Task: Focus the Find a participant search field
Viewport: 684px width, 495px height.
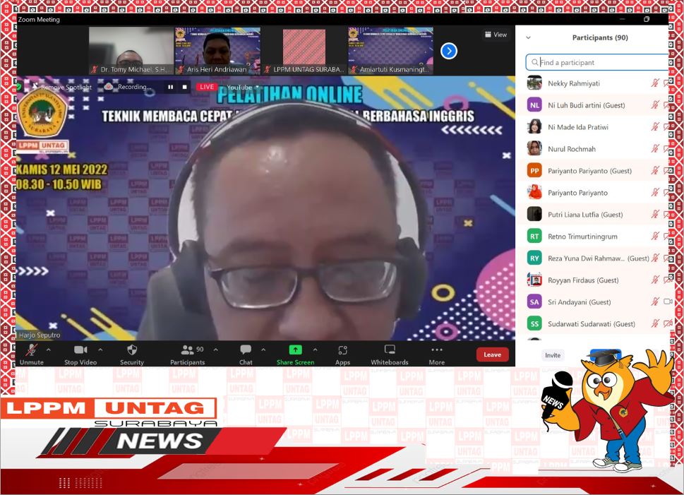Action: pos(596,62)
